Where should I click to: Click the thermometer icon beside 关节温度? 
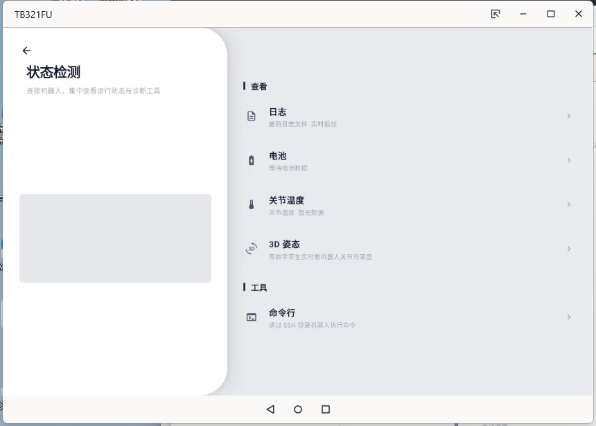(252, 204)
